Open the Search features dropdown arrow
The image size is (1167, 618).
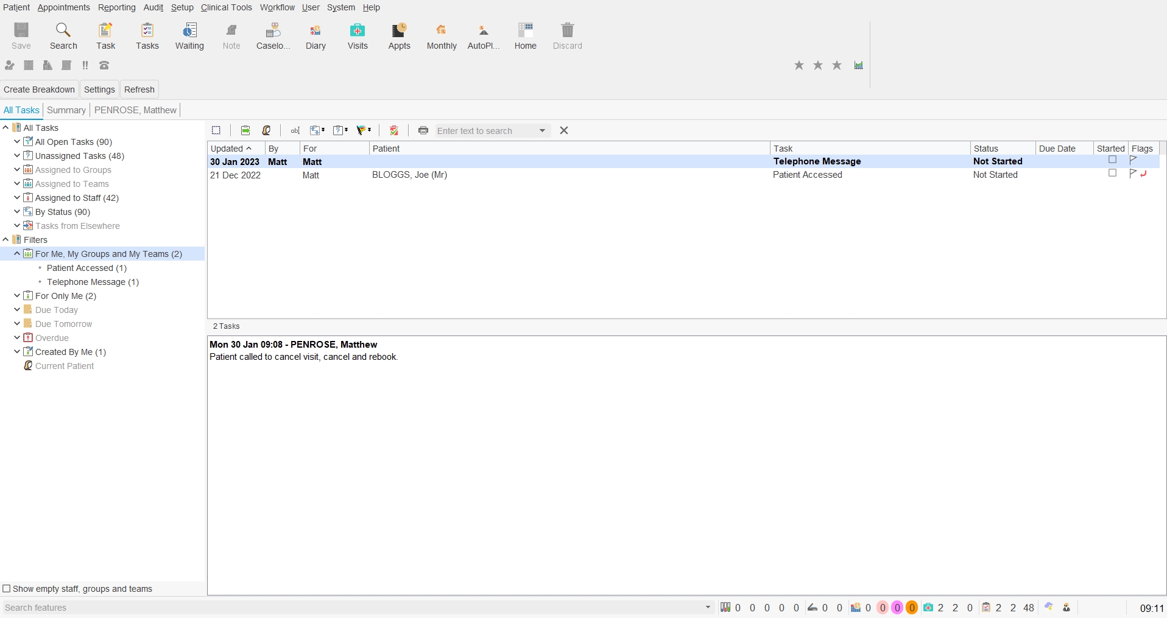pyautogui.click(x=708, y=607)
